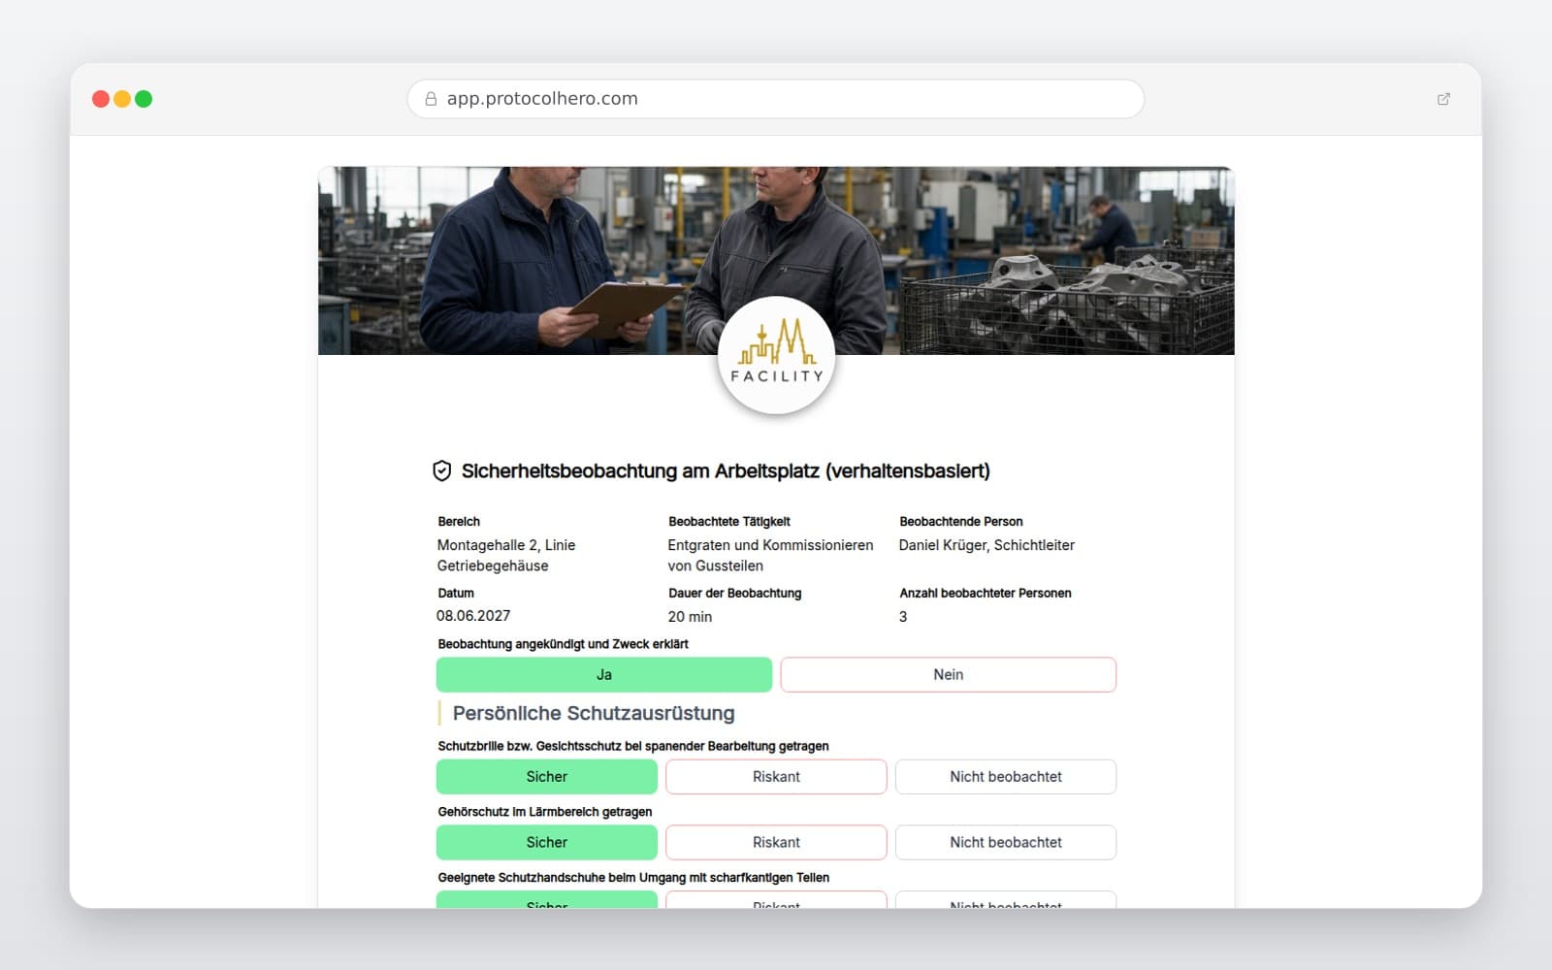Screen dimensions: 1552x970
Task: Click the lock icon in the address bar
Action: coord(431,99)
